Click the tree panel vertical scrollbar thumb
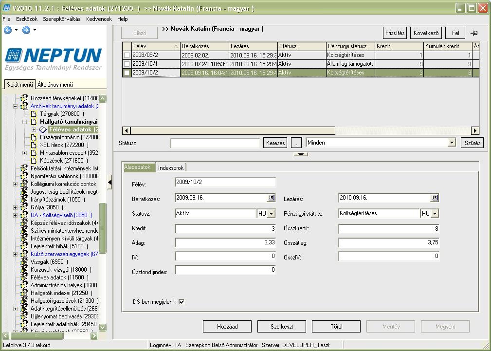 [x=102, y=228]
